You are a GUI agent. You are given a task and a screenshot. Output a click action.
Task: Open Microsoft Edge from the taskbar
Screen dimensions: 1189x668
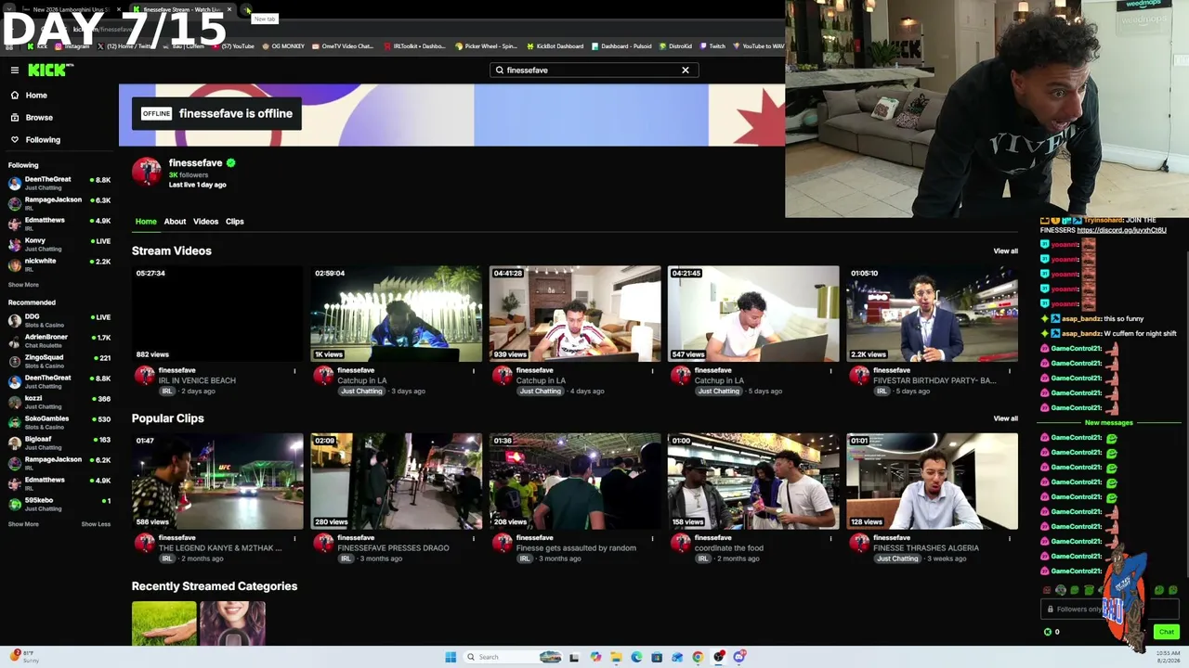pyautogui.click(x=636, y=657)
